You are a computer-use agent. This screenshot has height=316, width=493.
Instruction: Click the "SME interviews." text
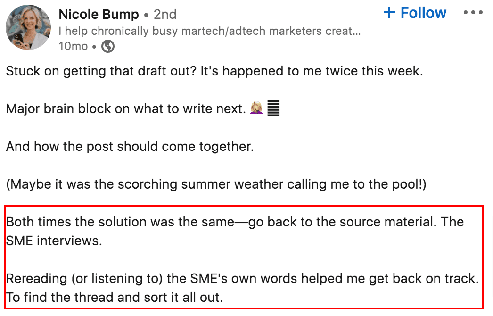[x=54, y=241]
